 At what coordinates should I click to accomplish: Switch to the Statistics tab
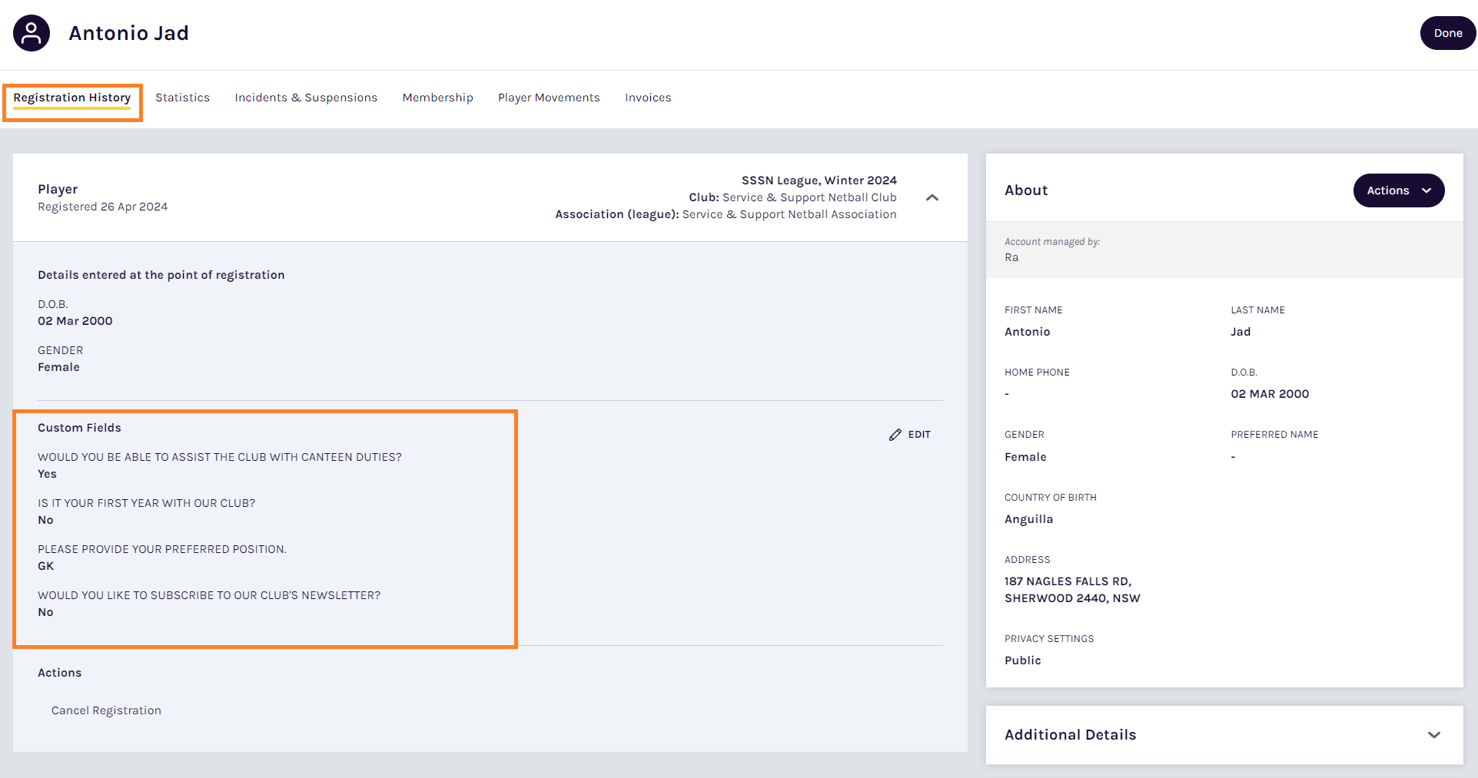pos(182,98)
